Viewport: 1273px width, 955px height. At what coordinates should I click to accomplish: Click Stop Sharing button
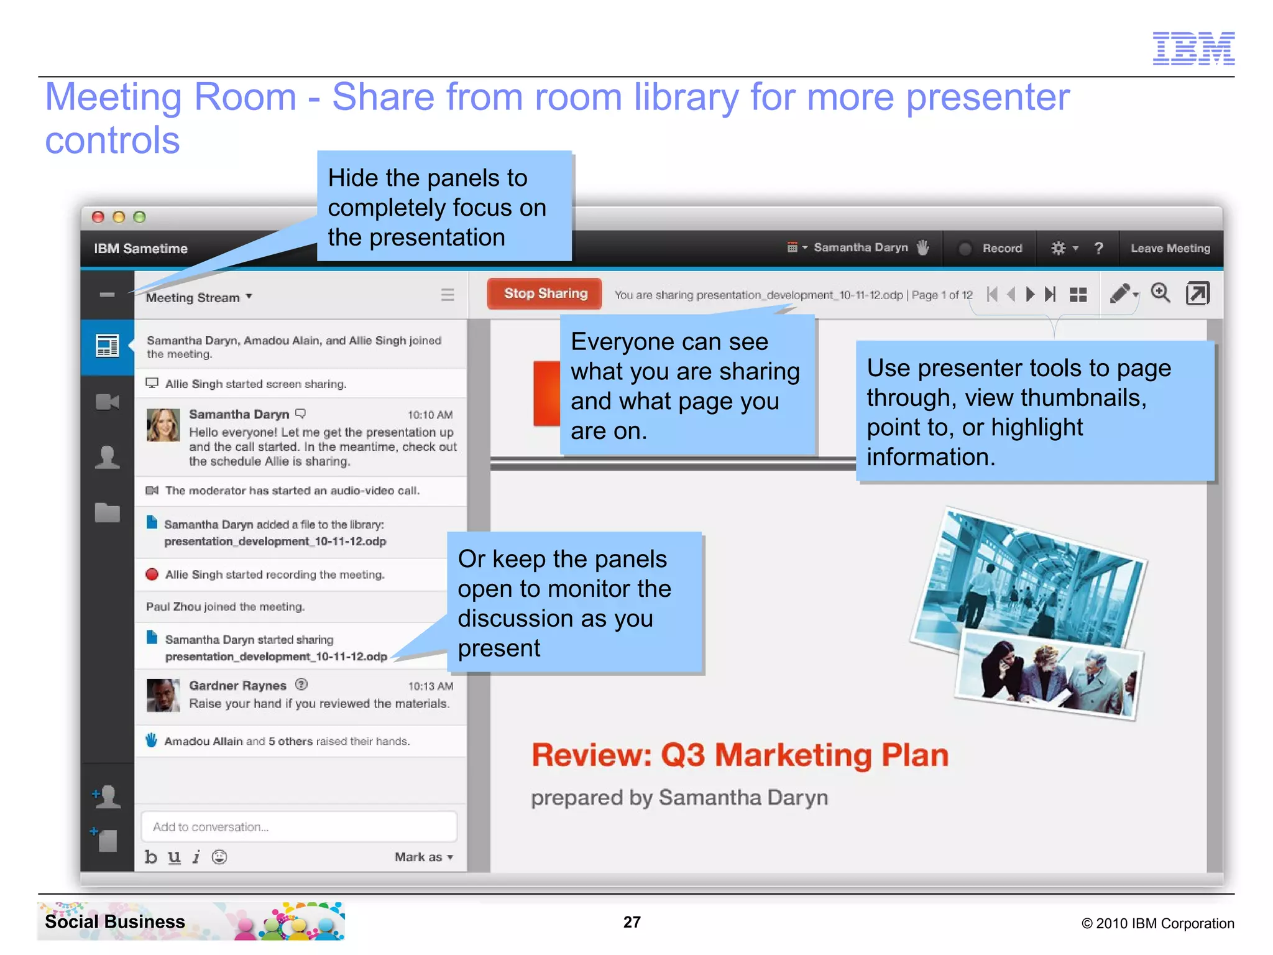(545, 293)
